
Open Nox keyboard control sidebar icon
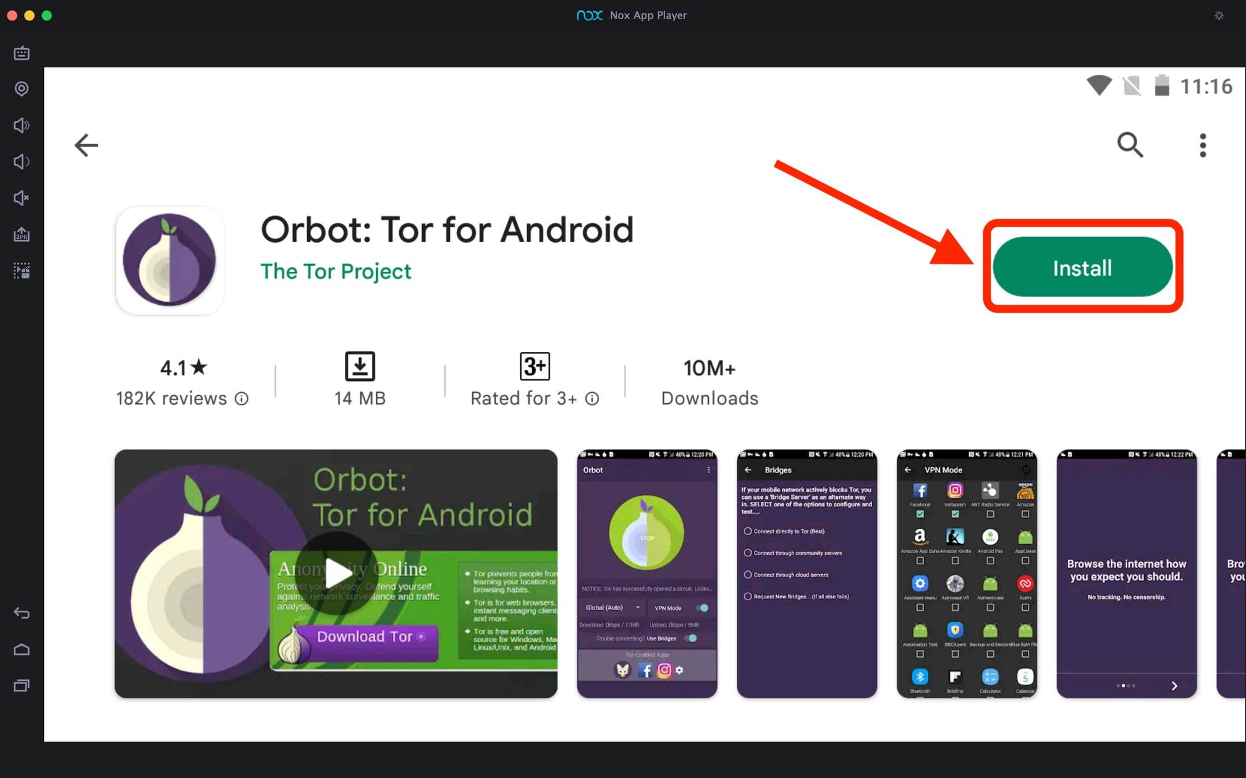tap(22, 53)
